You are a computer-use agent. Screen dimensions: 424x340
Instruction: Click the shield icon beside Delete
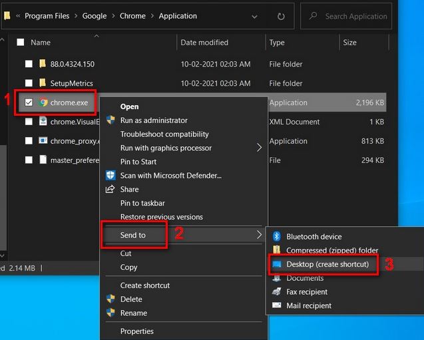[x=110, y=299]
